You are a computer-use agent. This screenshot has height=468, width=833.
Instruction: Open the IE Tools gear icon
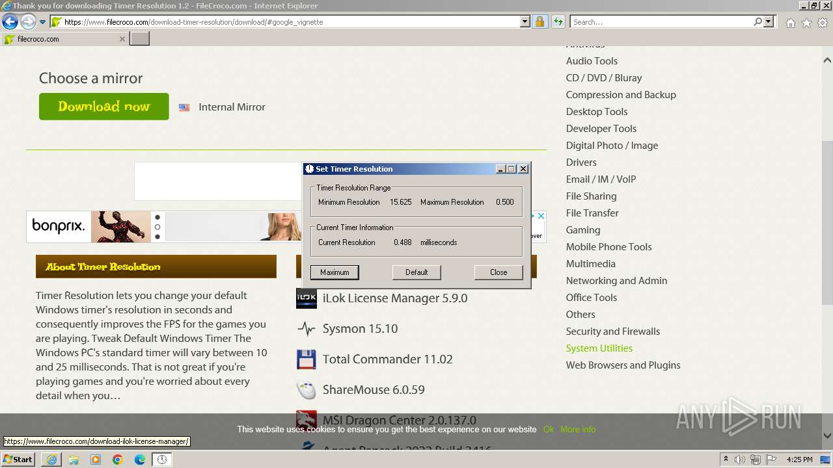click(823, 23)
